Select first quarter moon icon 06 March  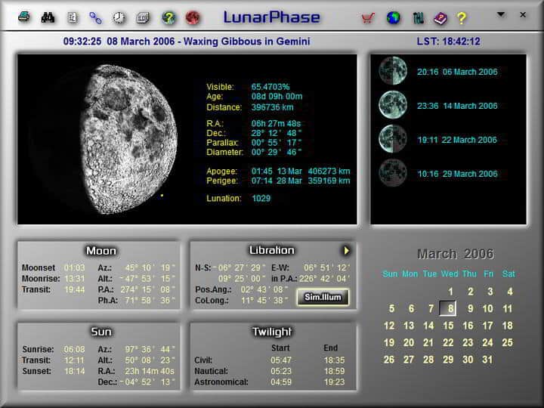(x=393, y=71)
